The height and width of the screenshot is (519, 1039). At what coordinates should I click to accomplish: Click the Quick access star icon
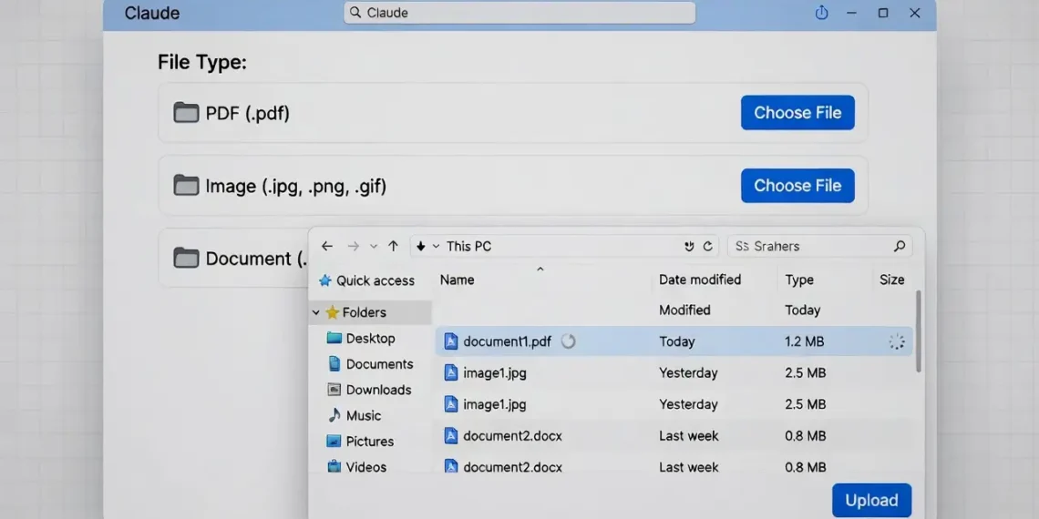pyautogui.click(x=325, y=280)
